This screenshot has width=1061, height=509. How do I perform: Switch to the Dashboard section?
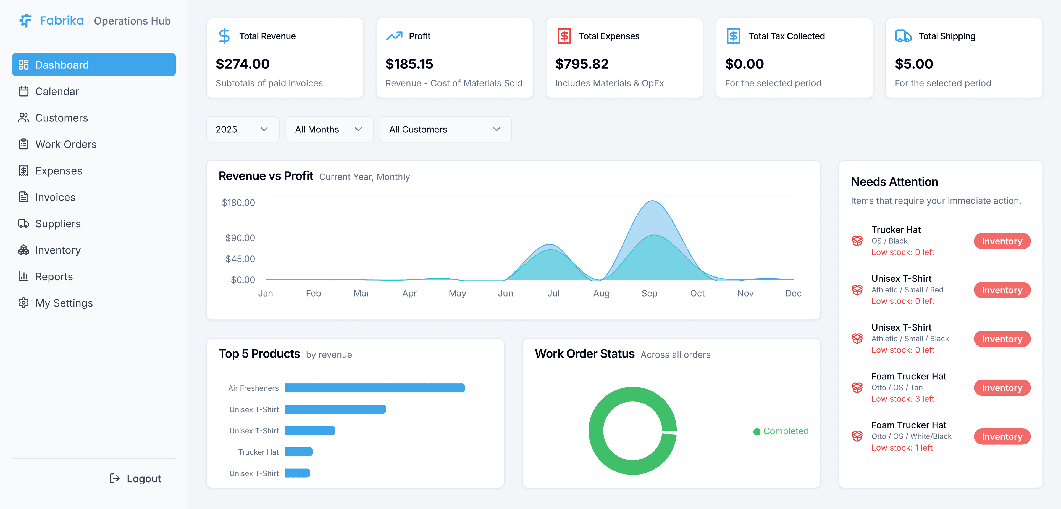[x=62, y=65]
